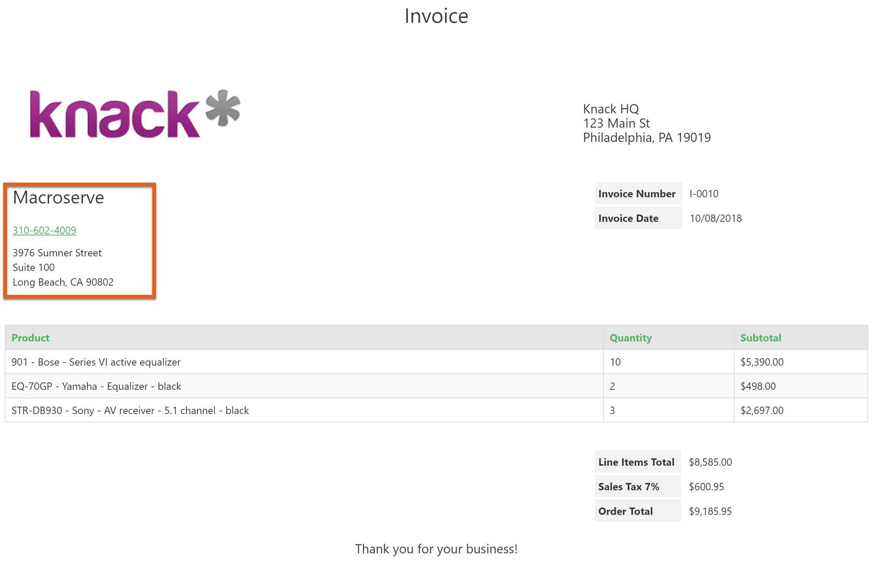The image size is (881, 568).
Task: Click the gray asterisk in the Knack logo
Action: [223, 108]
